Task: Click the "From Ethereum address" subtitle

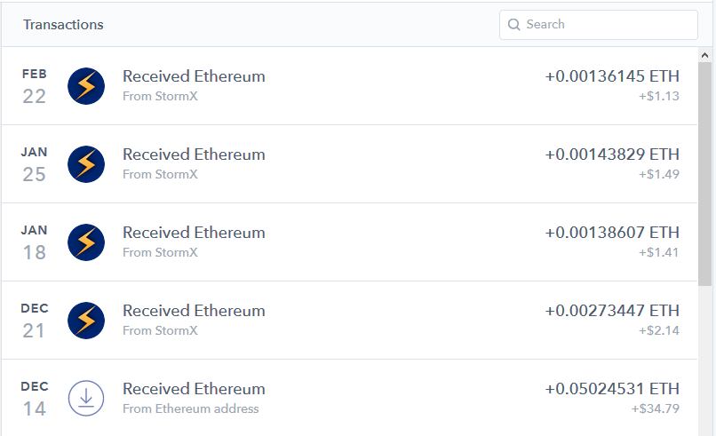Action: point(191,409)
